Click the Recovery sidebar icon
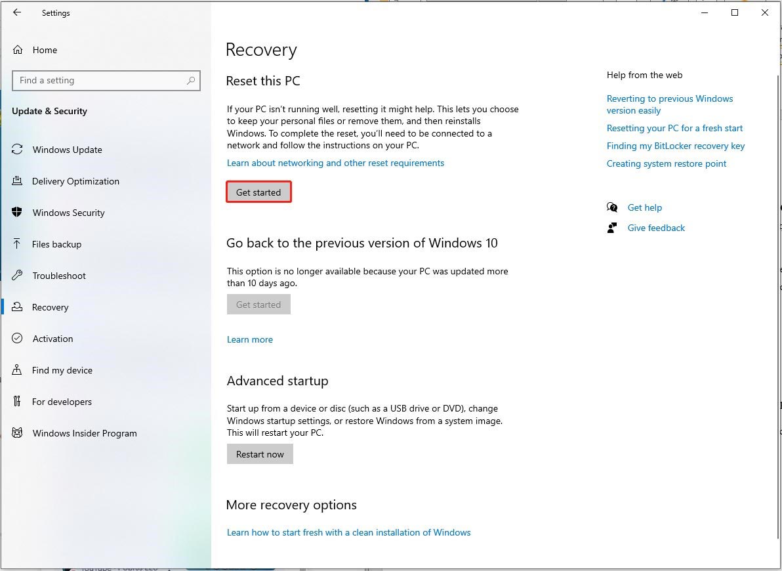 [17, 307]
